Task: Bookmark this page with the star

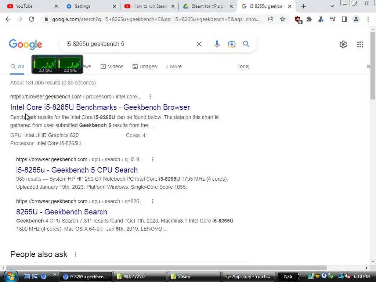Action: (283, 19)
